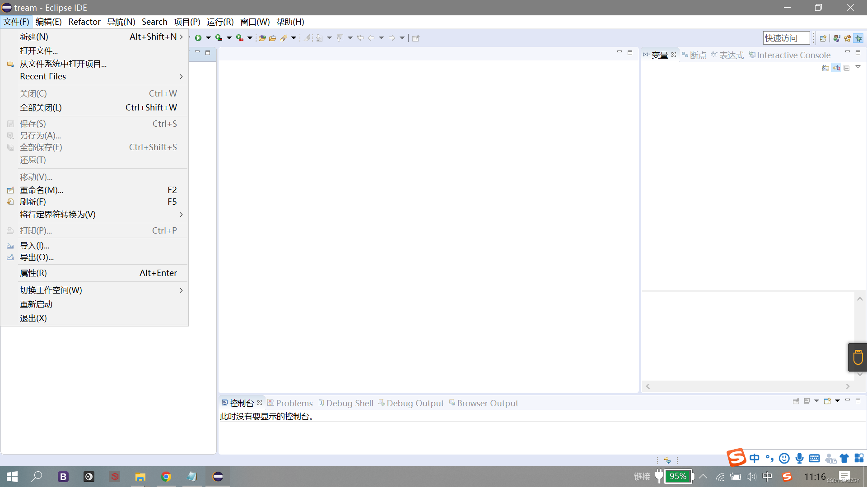Image resolution: width=867 pixels, height=487 pixels.
Task: Click the New Java Package folder icon
Action: (x=262, y=38)
